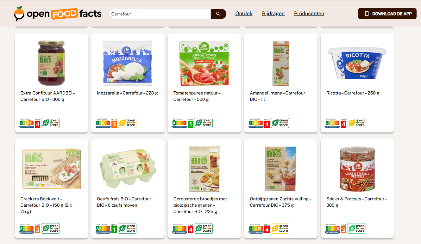This screenshot has width=421, height=244.
Task: Click NOVA 4 badge on Amandel intens card
Action: coord(267,123)
